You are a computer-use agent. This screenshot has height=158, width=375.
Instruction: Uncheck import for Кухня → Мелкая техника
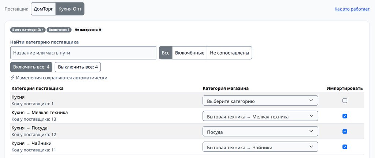tap(345, 116)
